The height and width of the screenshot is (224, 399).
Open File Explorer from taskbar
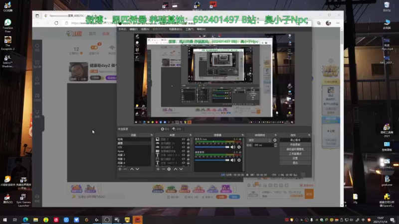click(35, 220)
